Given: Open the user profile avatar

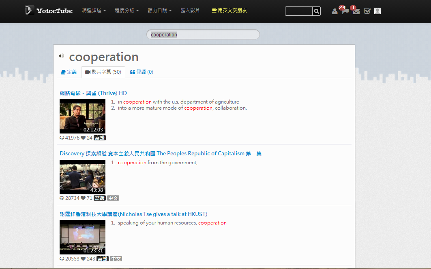Looking at the screenshot, I should (x=377, y=11).
